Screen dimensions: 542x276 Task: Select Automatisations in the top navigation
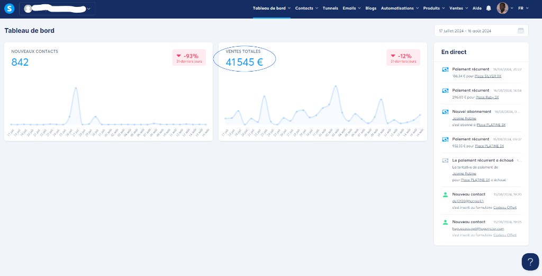(398, 8)
